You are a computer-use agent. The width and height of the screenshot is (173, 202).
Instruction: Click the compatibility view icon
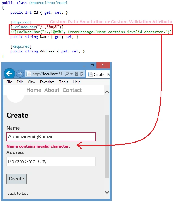76,74
